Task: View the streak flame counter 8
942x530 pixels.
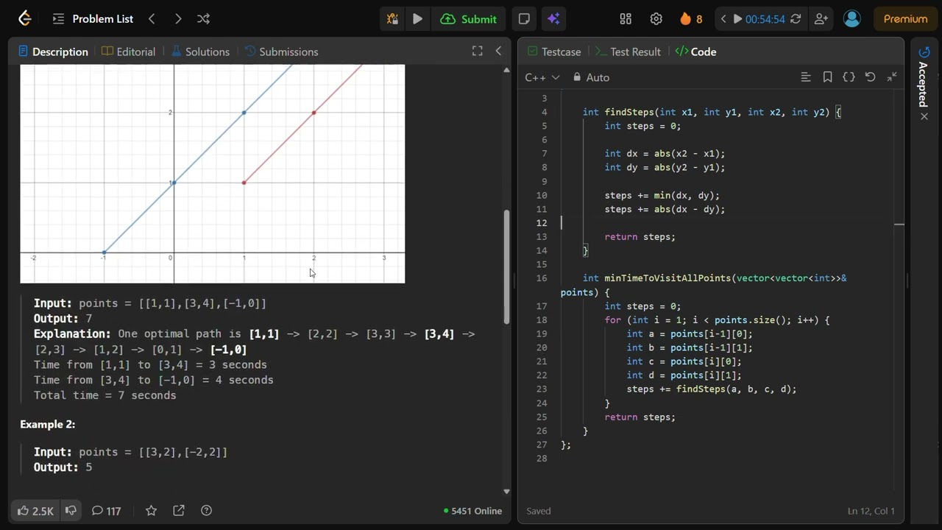Action: coord(691,19)
